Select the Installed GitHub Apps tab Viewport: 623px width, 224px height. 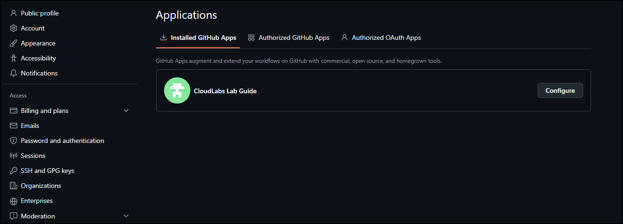(198, 37)
